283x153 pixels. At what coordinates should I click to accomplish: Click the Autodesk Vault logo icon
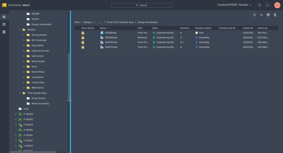[x=4, y=5]
